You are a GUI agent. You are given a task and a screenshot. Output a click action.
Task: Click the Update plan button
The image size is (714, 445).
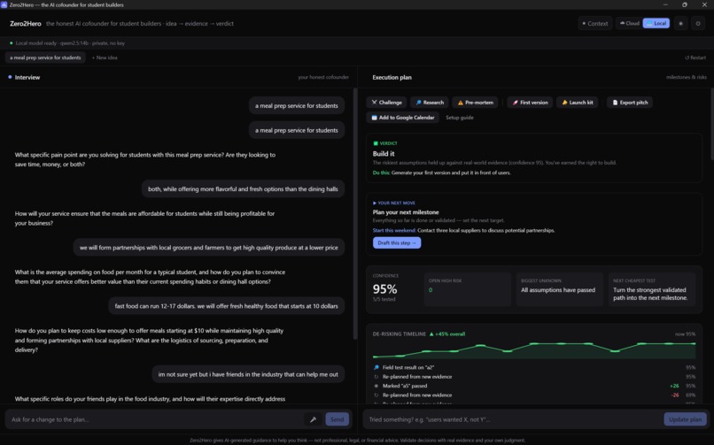point(685,419)
